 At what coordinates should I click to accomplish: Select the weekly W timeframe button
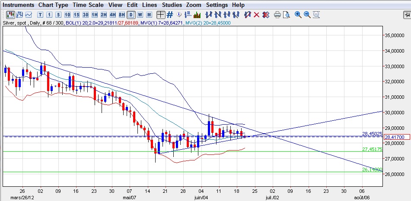click(140, 15)
